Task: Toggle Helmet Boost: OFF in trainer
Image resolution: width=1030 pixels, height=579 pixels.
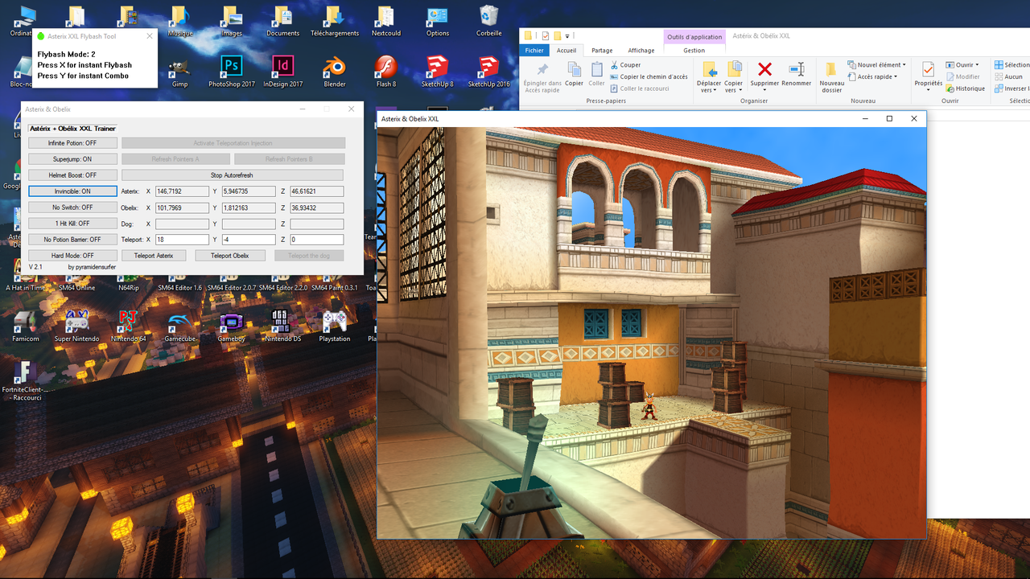Action: coord(72,175)
